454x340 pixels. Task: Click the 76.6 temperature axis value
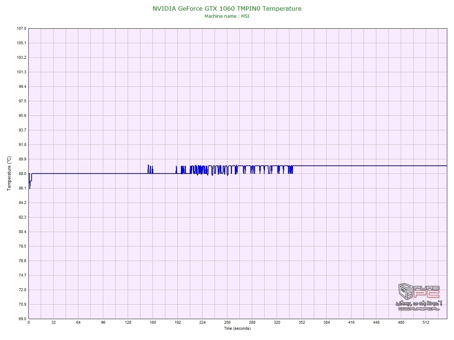point(22,261)
